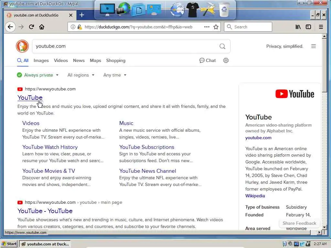Screen dimensions: 331x248
Task: Select youtube.com at Duck... taskbar item
Action: pyautogui.click(x=45, y=244)
